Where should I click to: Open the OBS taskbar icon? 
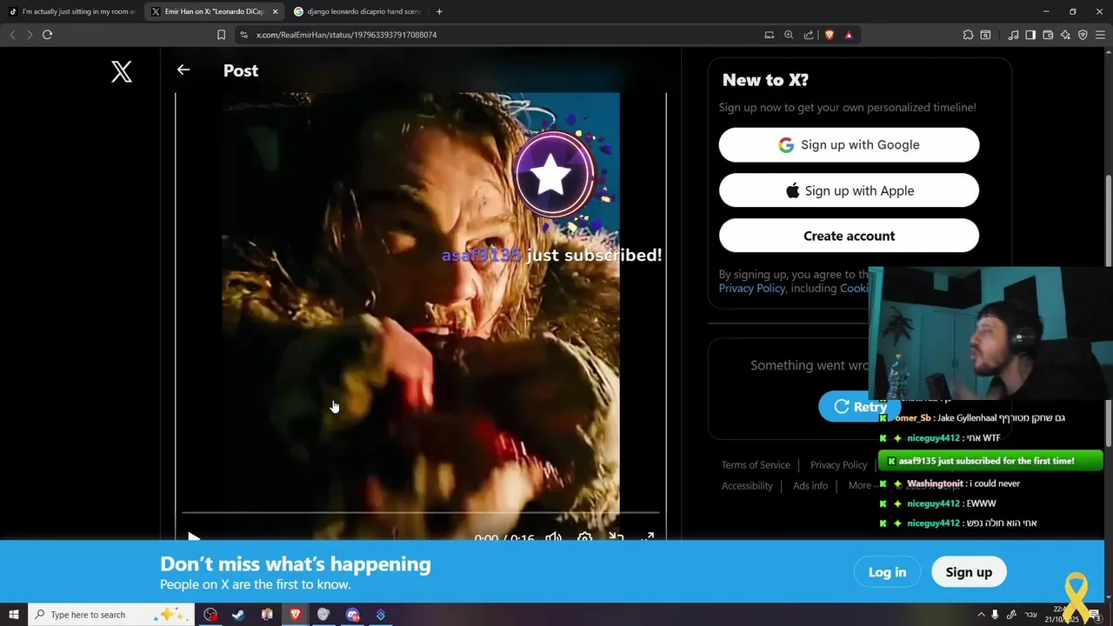pyautogui.click(x=210, y=615)
